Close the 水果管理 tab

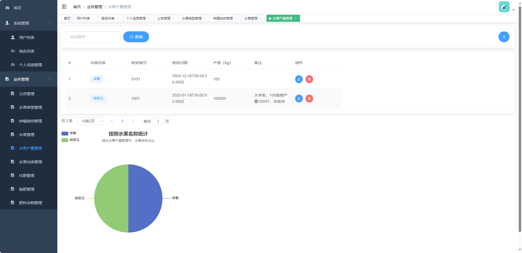260,19
